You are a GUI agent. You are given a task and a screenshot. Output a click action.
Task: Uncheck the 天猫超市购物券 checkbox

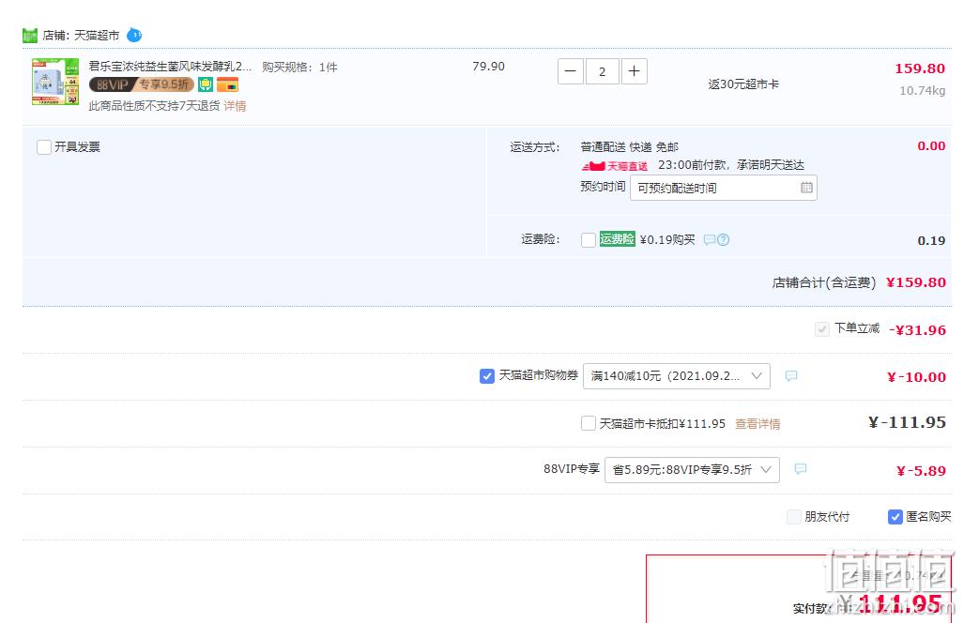coord(487,376)
